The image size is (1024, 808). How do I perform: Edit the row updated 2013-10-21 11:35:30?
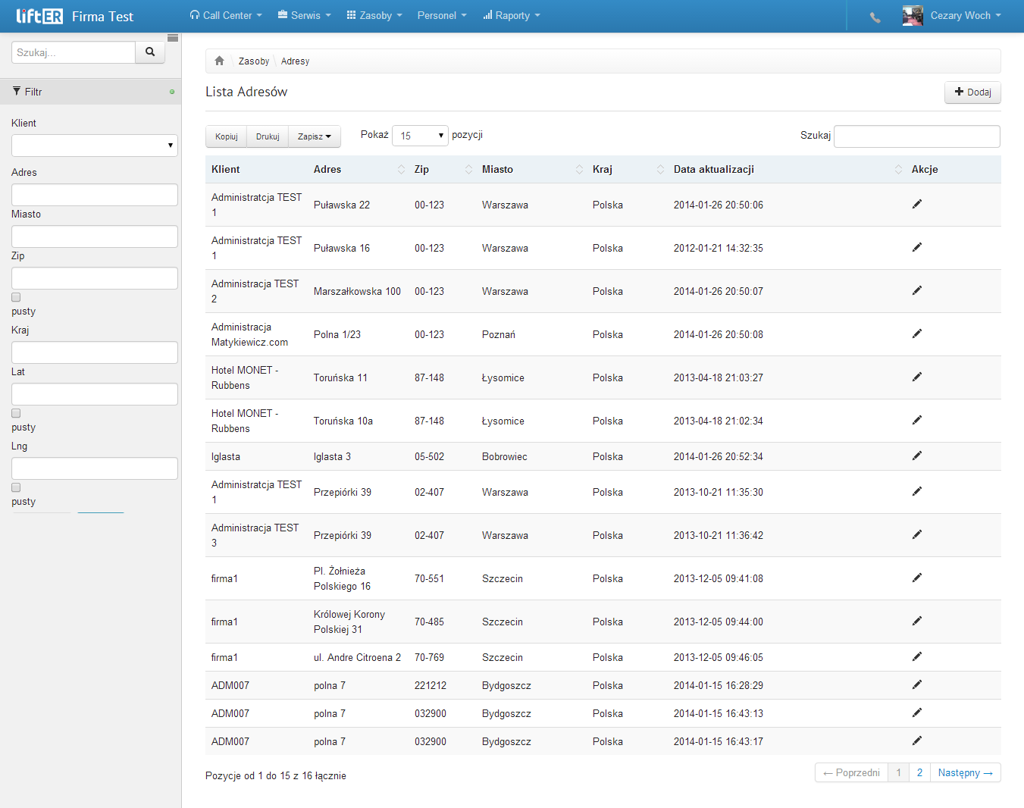(917, 491)
